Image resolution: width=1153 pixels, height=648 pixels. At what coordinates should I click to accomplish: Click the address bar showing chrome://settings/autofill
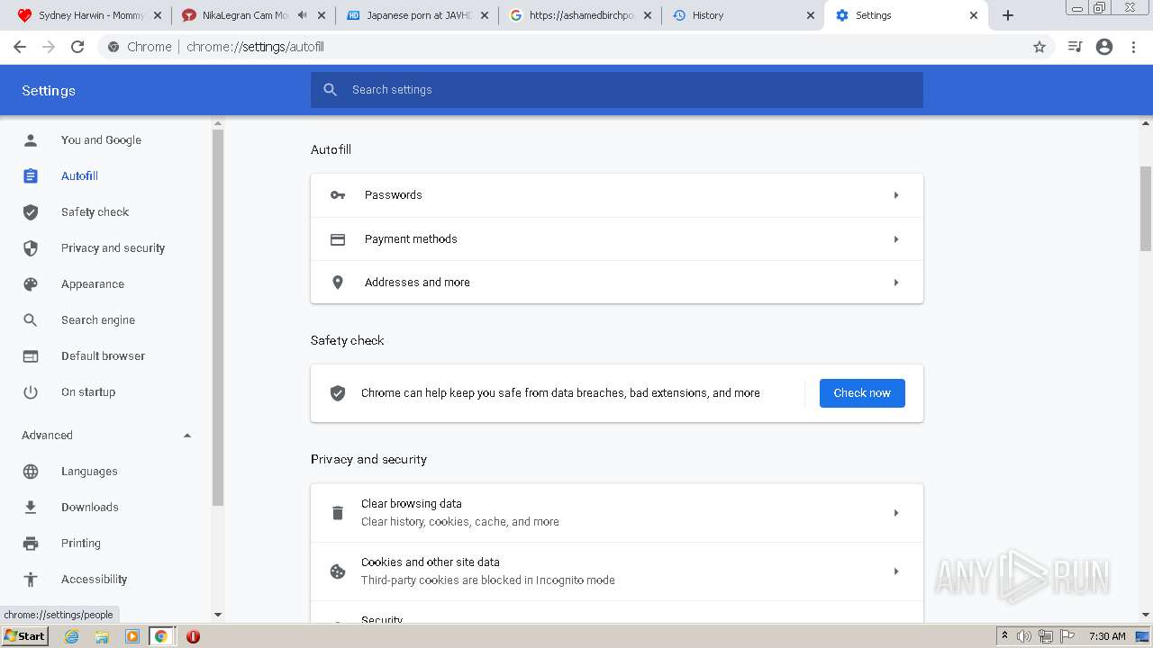(x=576, y=47)
